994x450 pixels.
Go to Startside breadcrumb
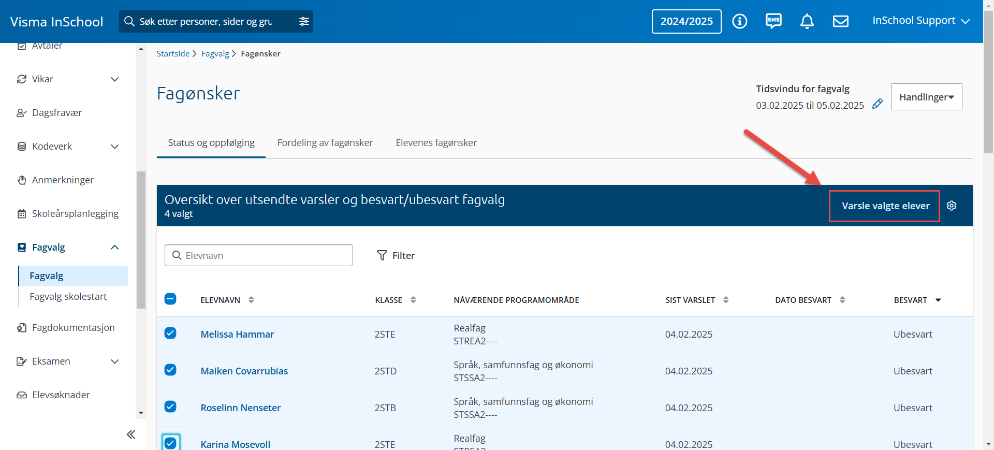tap(173, 54)
